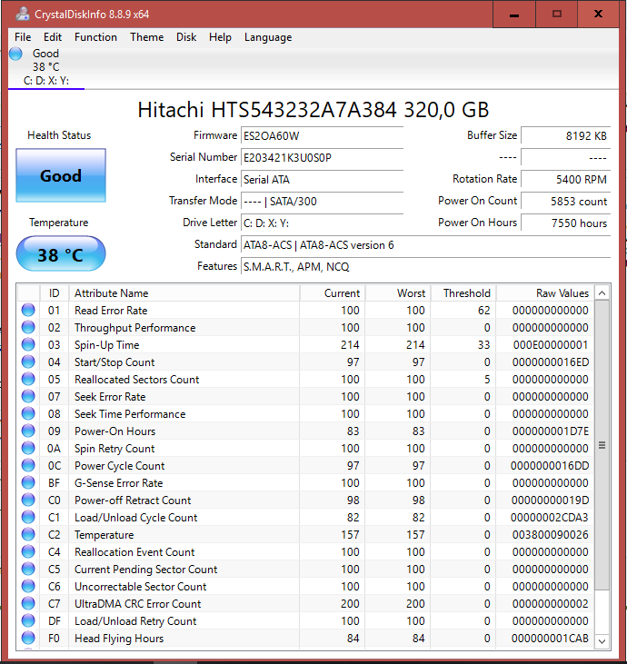Click the Drive Letter field
The image size is (627, 664).
322,223
